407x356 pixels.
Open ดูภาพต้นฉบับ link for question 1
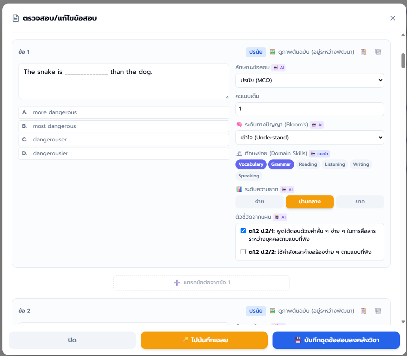tap(312, 52)
